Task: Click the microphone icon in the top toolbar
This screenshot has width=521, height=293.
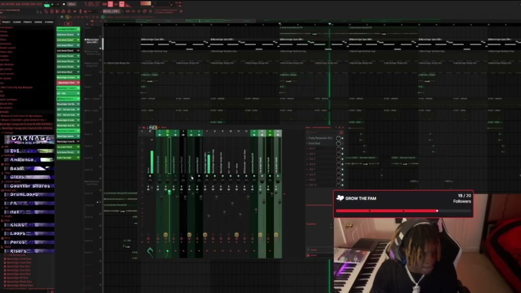Action: point(80,11)
